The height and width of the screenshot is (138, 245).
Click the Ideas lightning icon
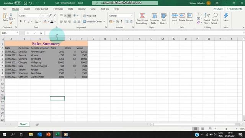[x=226, y=16]
